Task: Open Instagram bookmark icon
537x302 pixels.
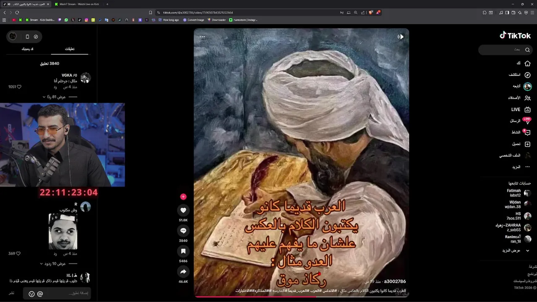Action: pos(86,20)
